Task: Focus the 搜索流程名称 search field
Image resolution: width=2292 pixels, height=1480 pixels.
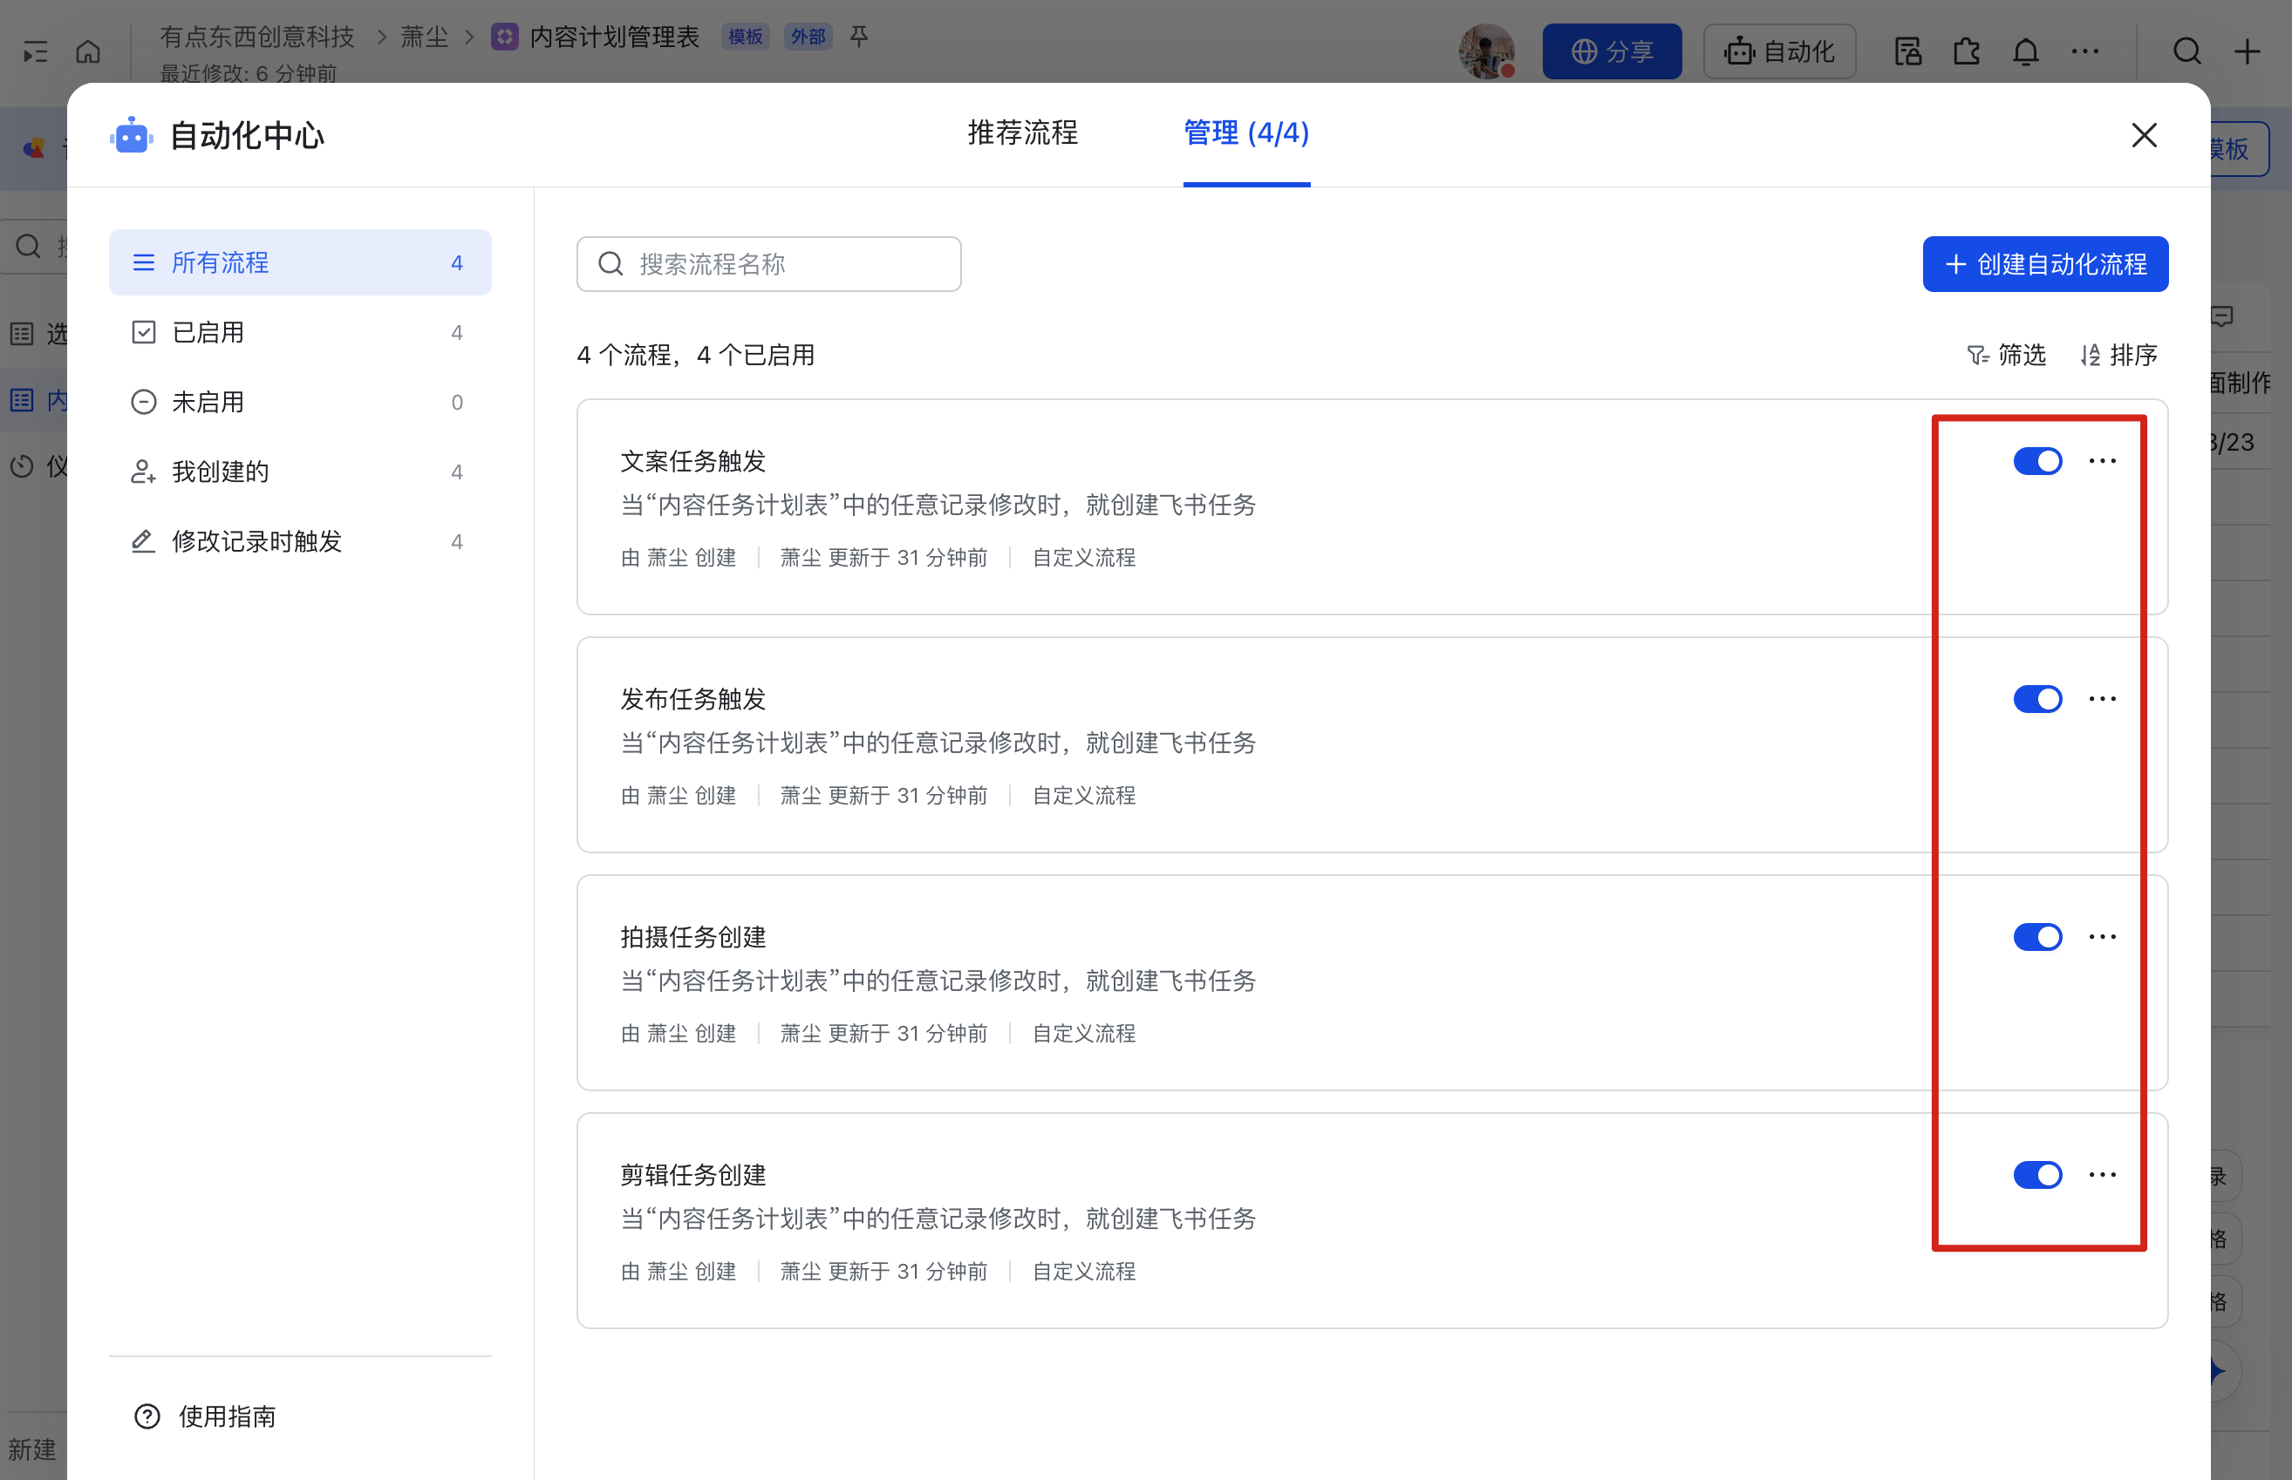Action: [768, 264]
